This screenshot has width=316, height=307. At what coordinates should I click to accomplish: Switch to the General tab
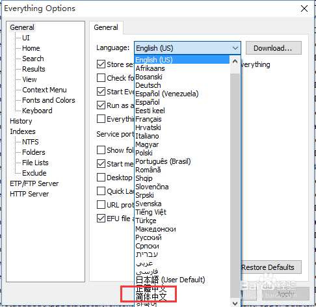106,27
